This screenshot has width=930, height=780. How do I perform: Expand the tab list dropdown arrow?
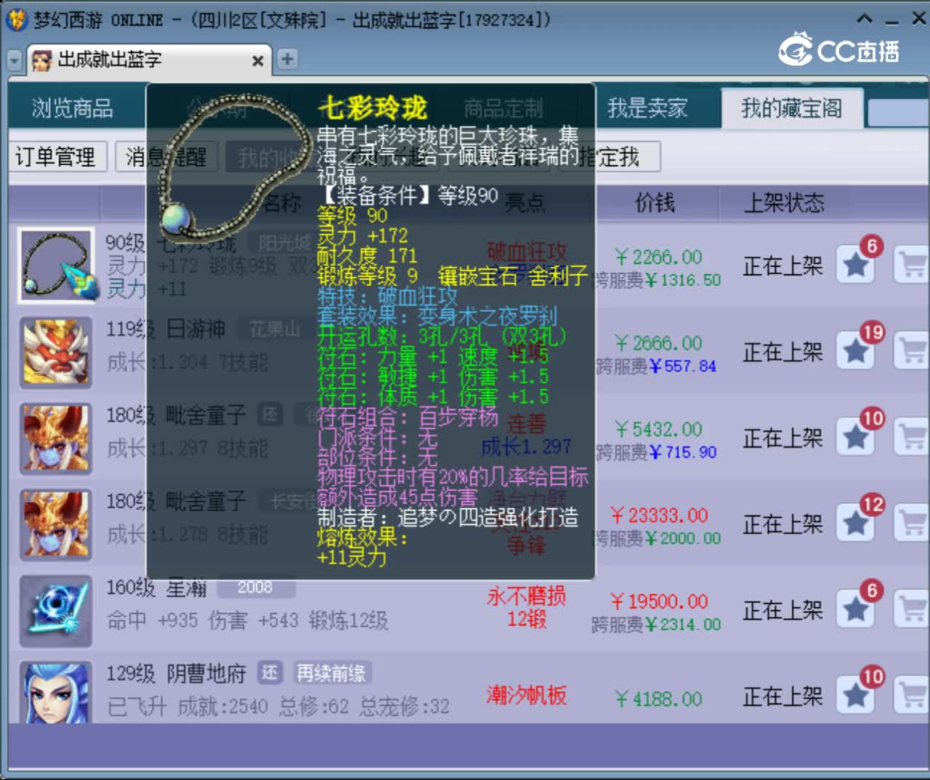click(x=15, y=60)
